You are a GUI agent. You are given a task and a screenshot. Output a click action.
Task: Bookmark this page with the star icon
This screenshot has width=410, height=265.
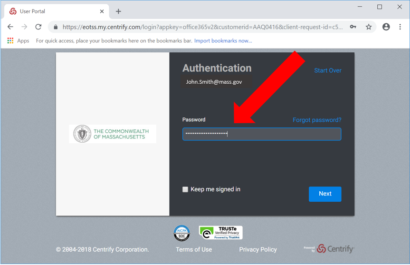click(x=368, y=27)
